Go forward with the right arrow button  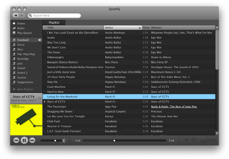[22, 15]
